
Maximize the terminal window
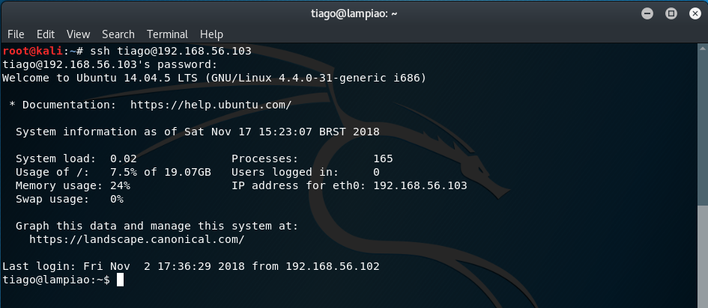(671, 13)
